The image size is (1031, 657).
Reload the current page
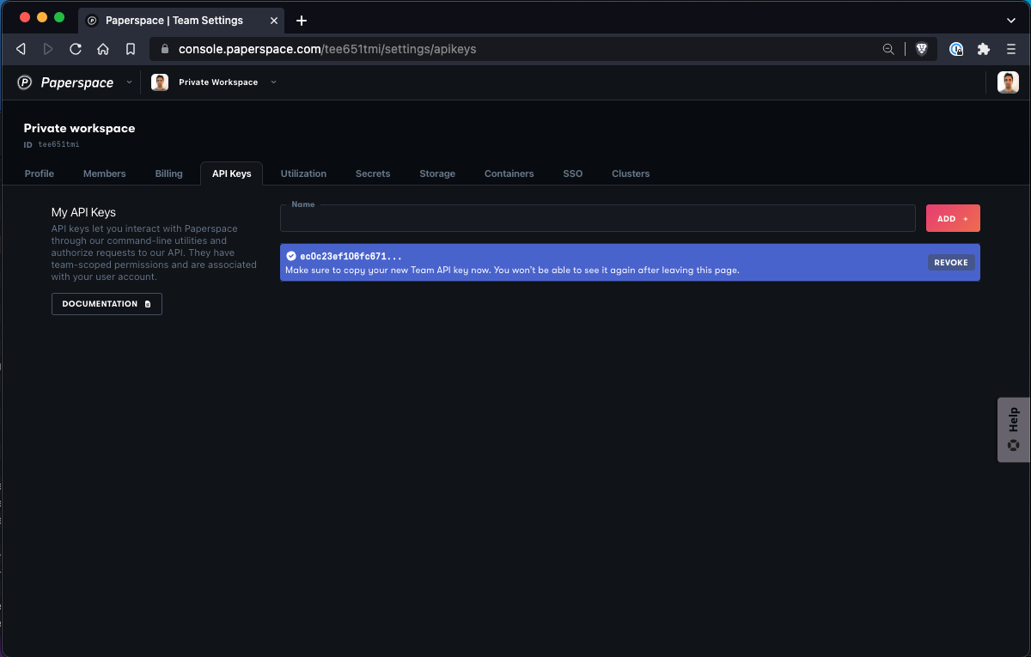(76, 49)
